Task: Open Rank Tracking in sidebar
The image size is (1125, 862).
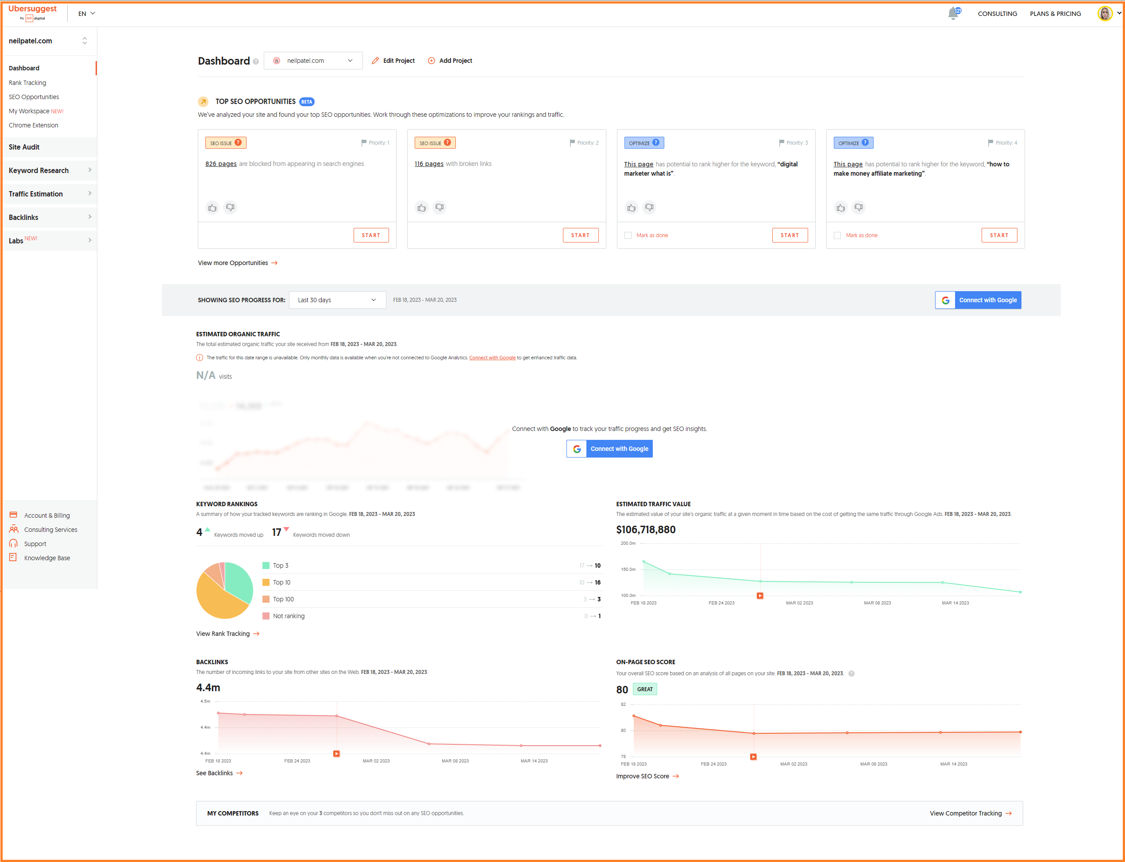Action: pos(27,83)
